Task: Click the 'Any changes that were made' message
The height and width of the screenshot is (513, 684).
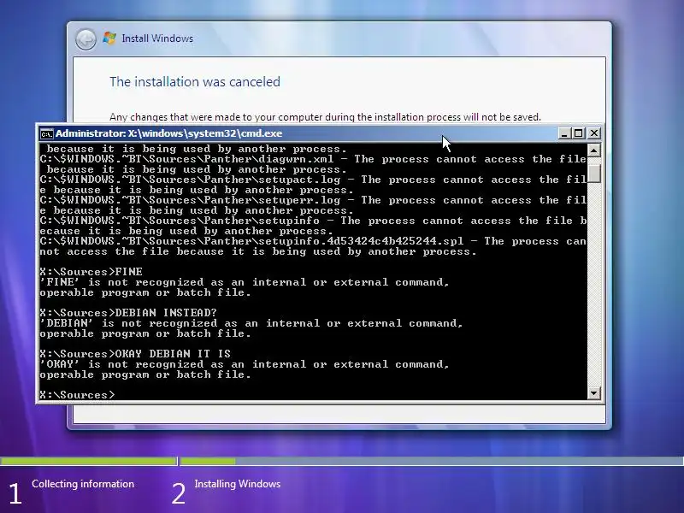Action: click(325, 117)
